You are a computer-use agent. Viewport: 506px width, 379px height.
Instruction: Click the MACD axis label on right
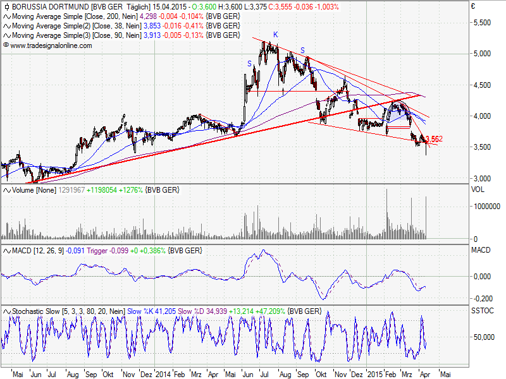(x=481, y=250)
